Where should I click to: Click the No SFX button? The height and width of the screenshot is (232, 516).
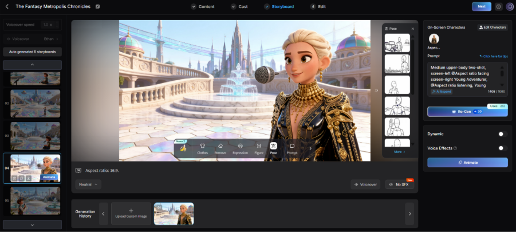pos(399,184)
